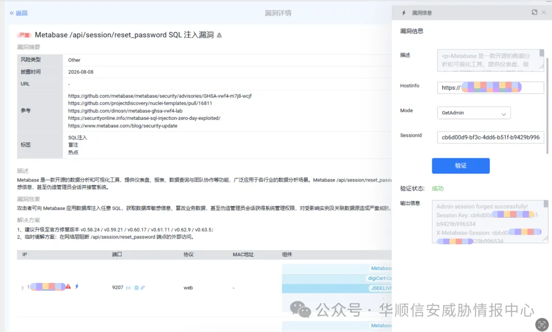Click the Hostinfo input field
Viewport: 552px width, 332px height.
[x=490, y=88]
